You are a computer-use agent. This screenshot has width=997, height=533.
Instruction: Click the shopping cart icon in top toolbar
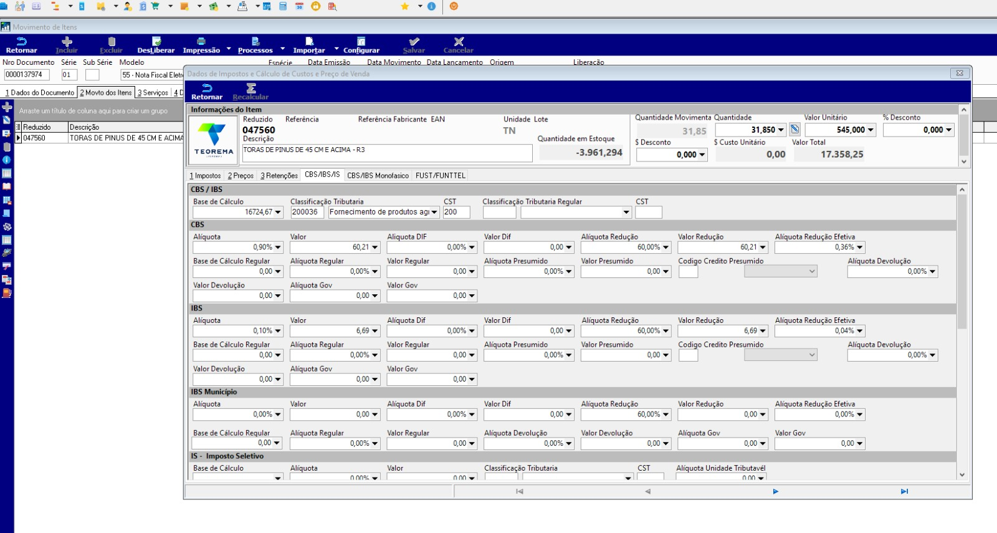(155, 6)
